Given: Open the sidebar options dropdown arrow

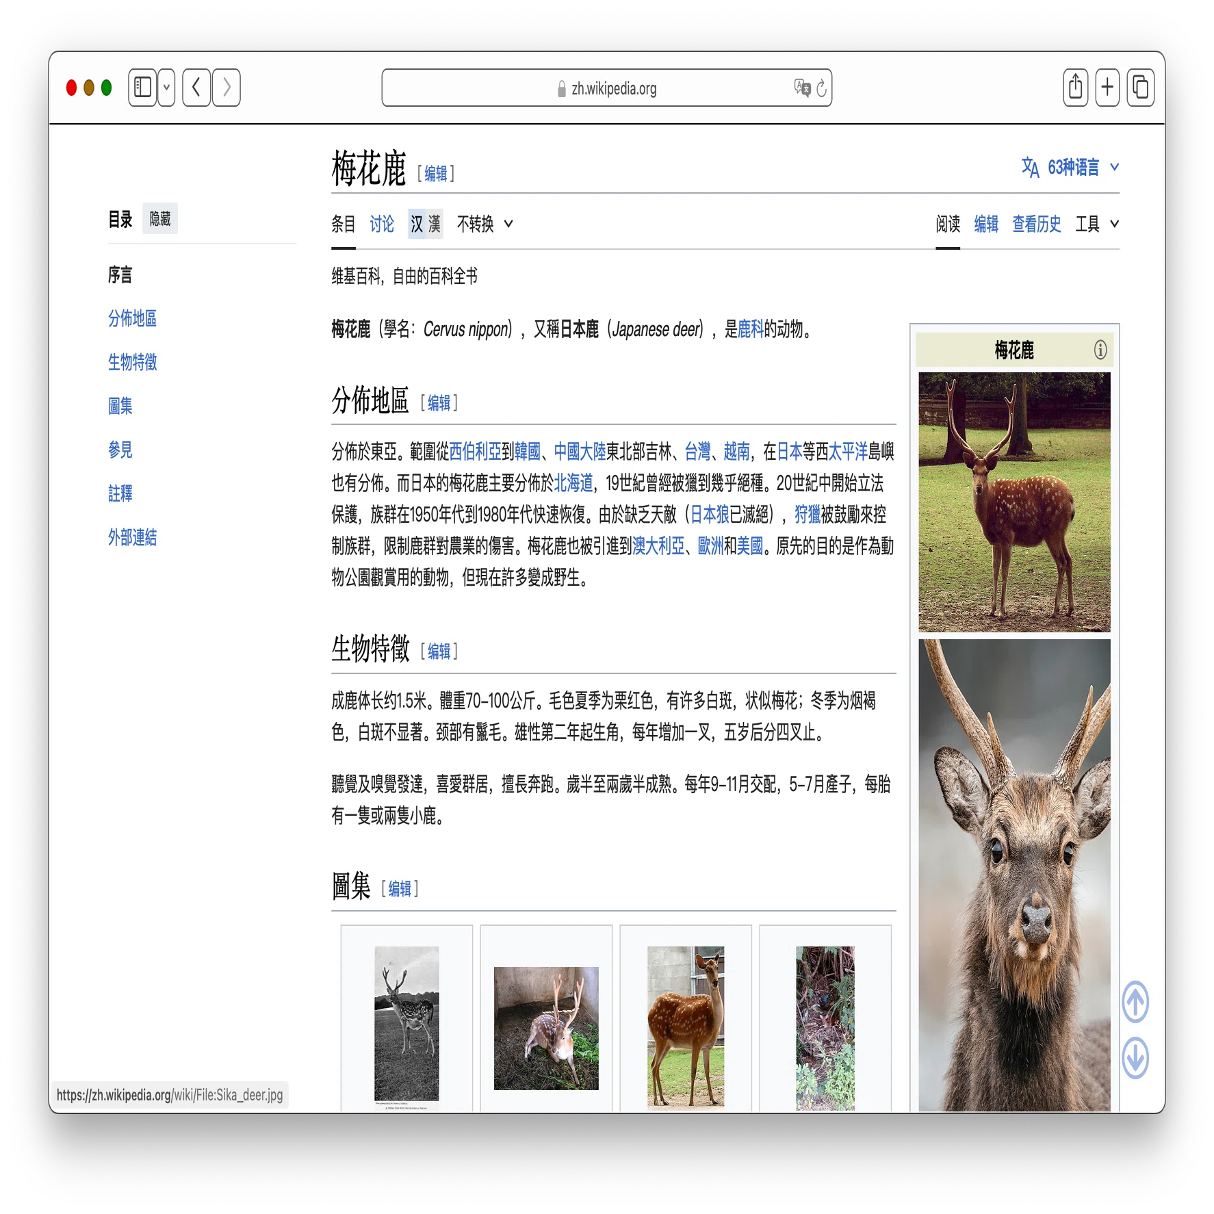Looking at the screenshot, I should pyautogui.click(x=166, y=88).
